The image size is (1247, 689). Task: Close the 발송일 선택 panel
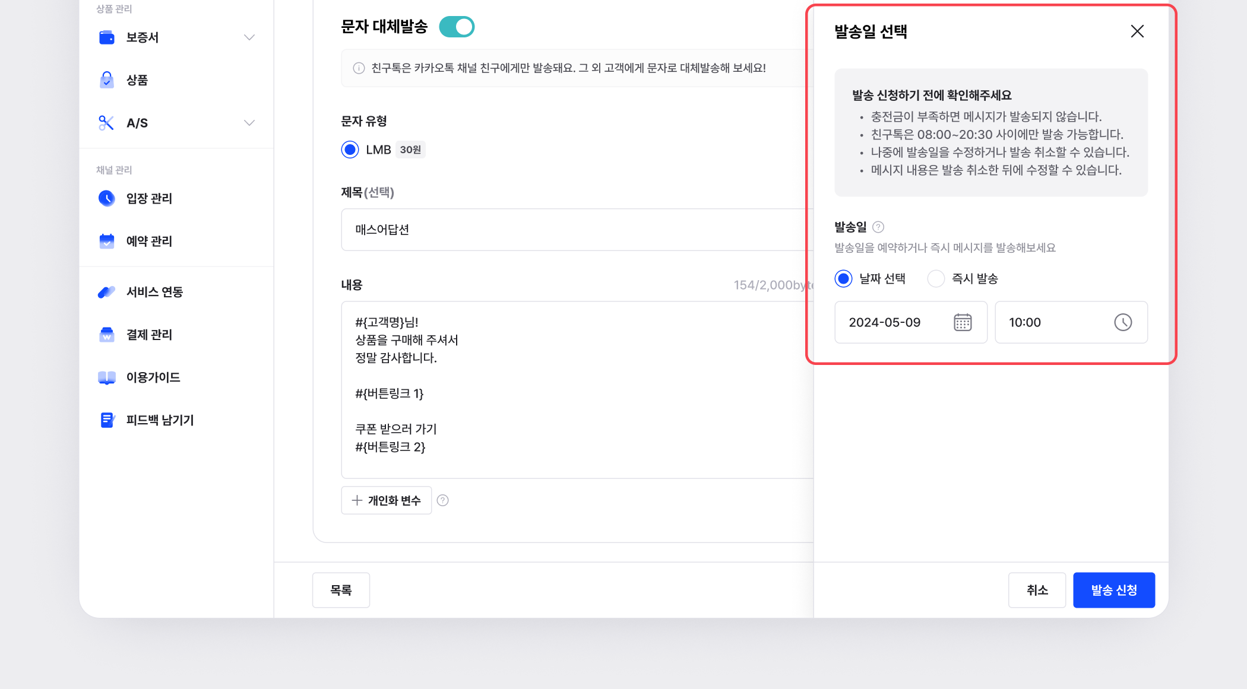(x=1137, y=31)
